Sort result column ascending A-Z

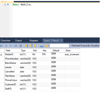pos(26,46)
